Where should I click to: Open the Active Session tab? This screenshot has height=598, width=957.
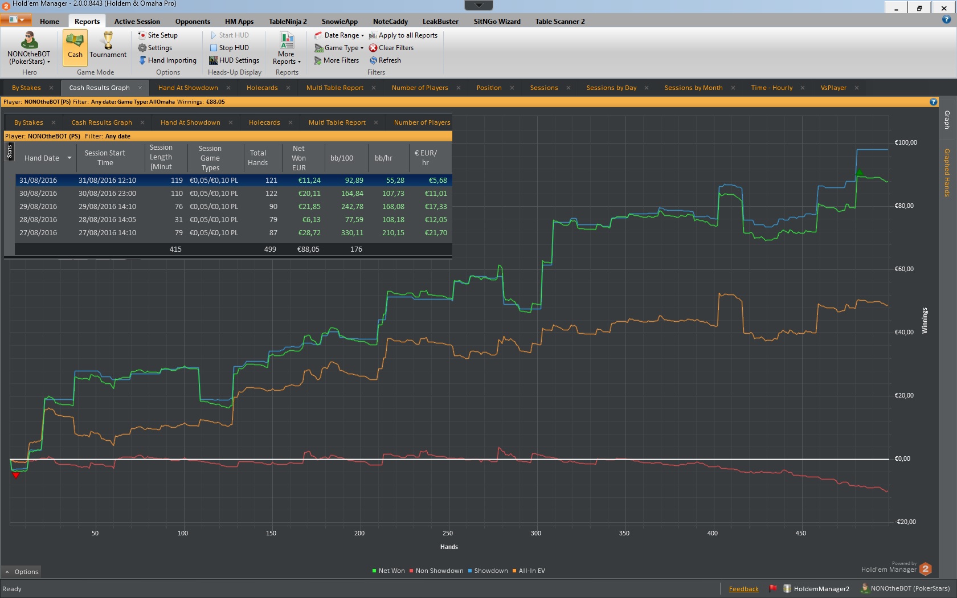(137, 21)
